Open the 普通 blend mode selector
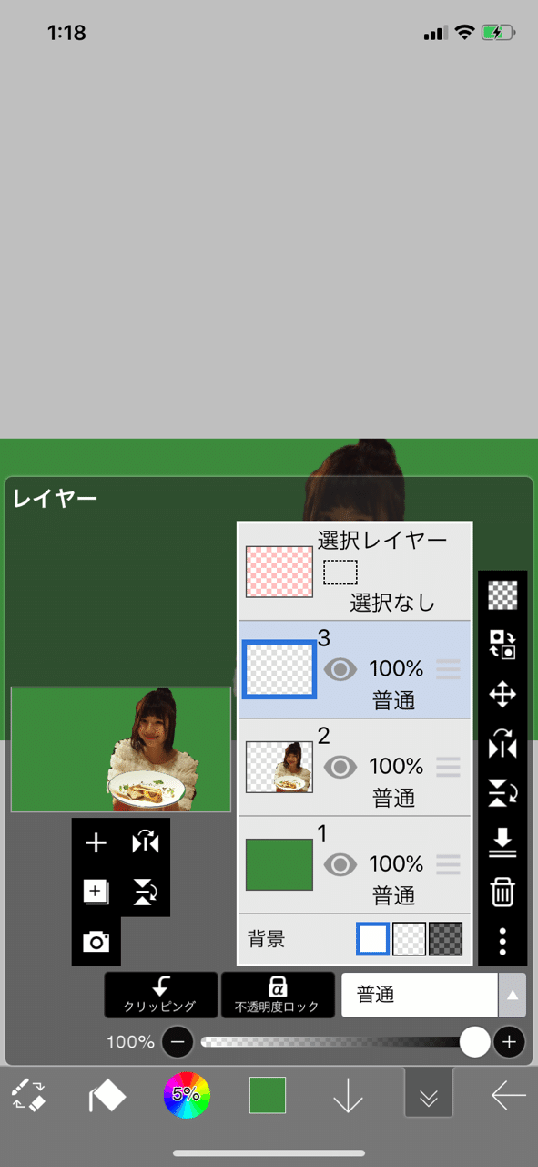This screenshot has height=1167, width=538. click(421, 995)
